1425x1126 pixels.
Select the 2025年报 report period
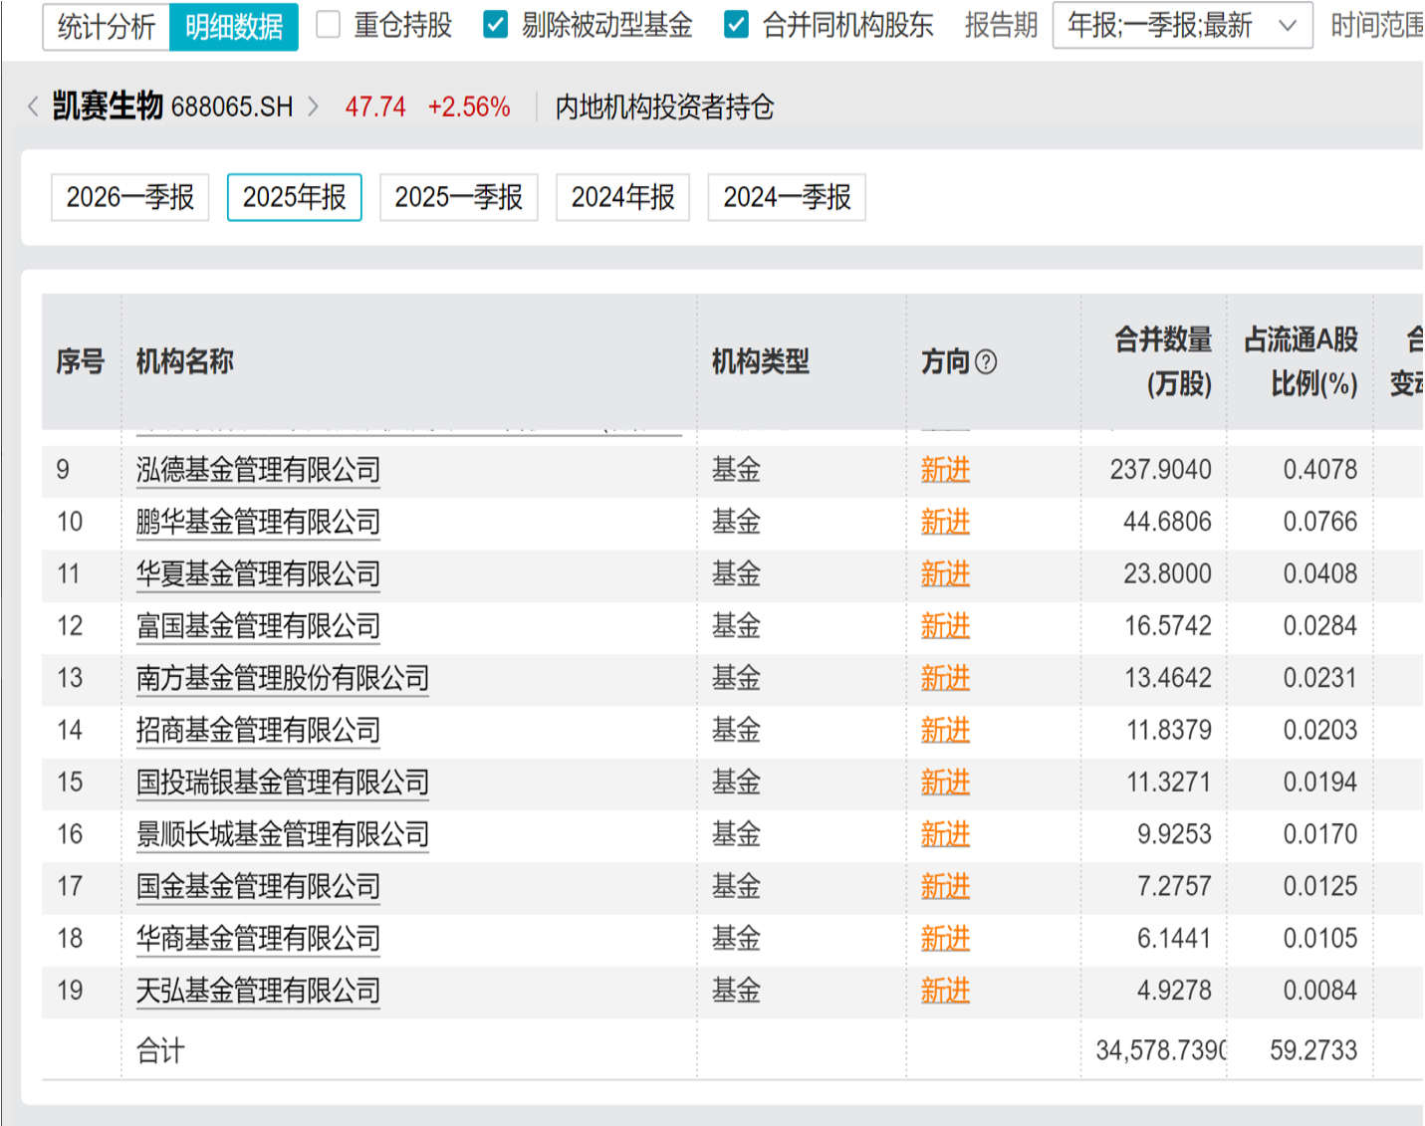click(x=295, y=197)
